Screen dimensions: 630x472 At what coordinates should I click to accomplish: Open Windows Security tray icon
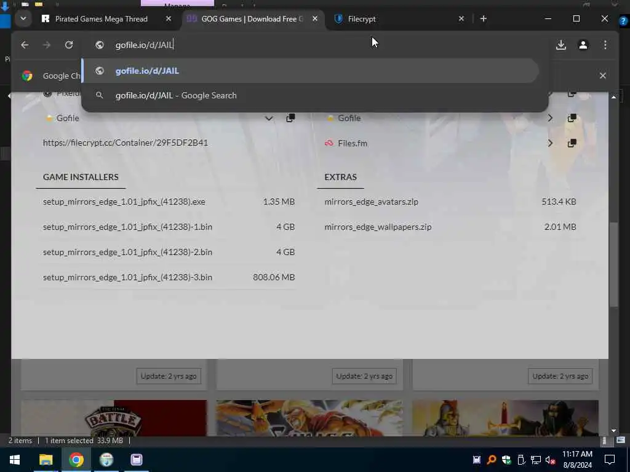506,460
